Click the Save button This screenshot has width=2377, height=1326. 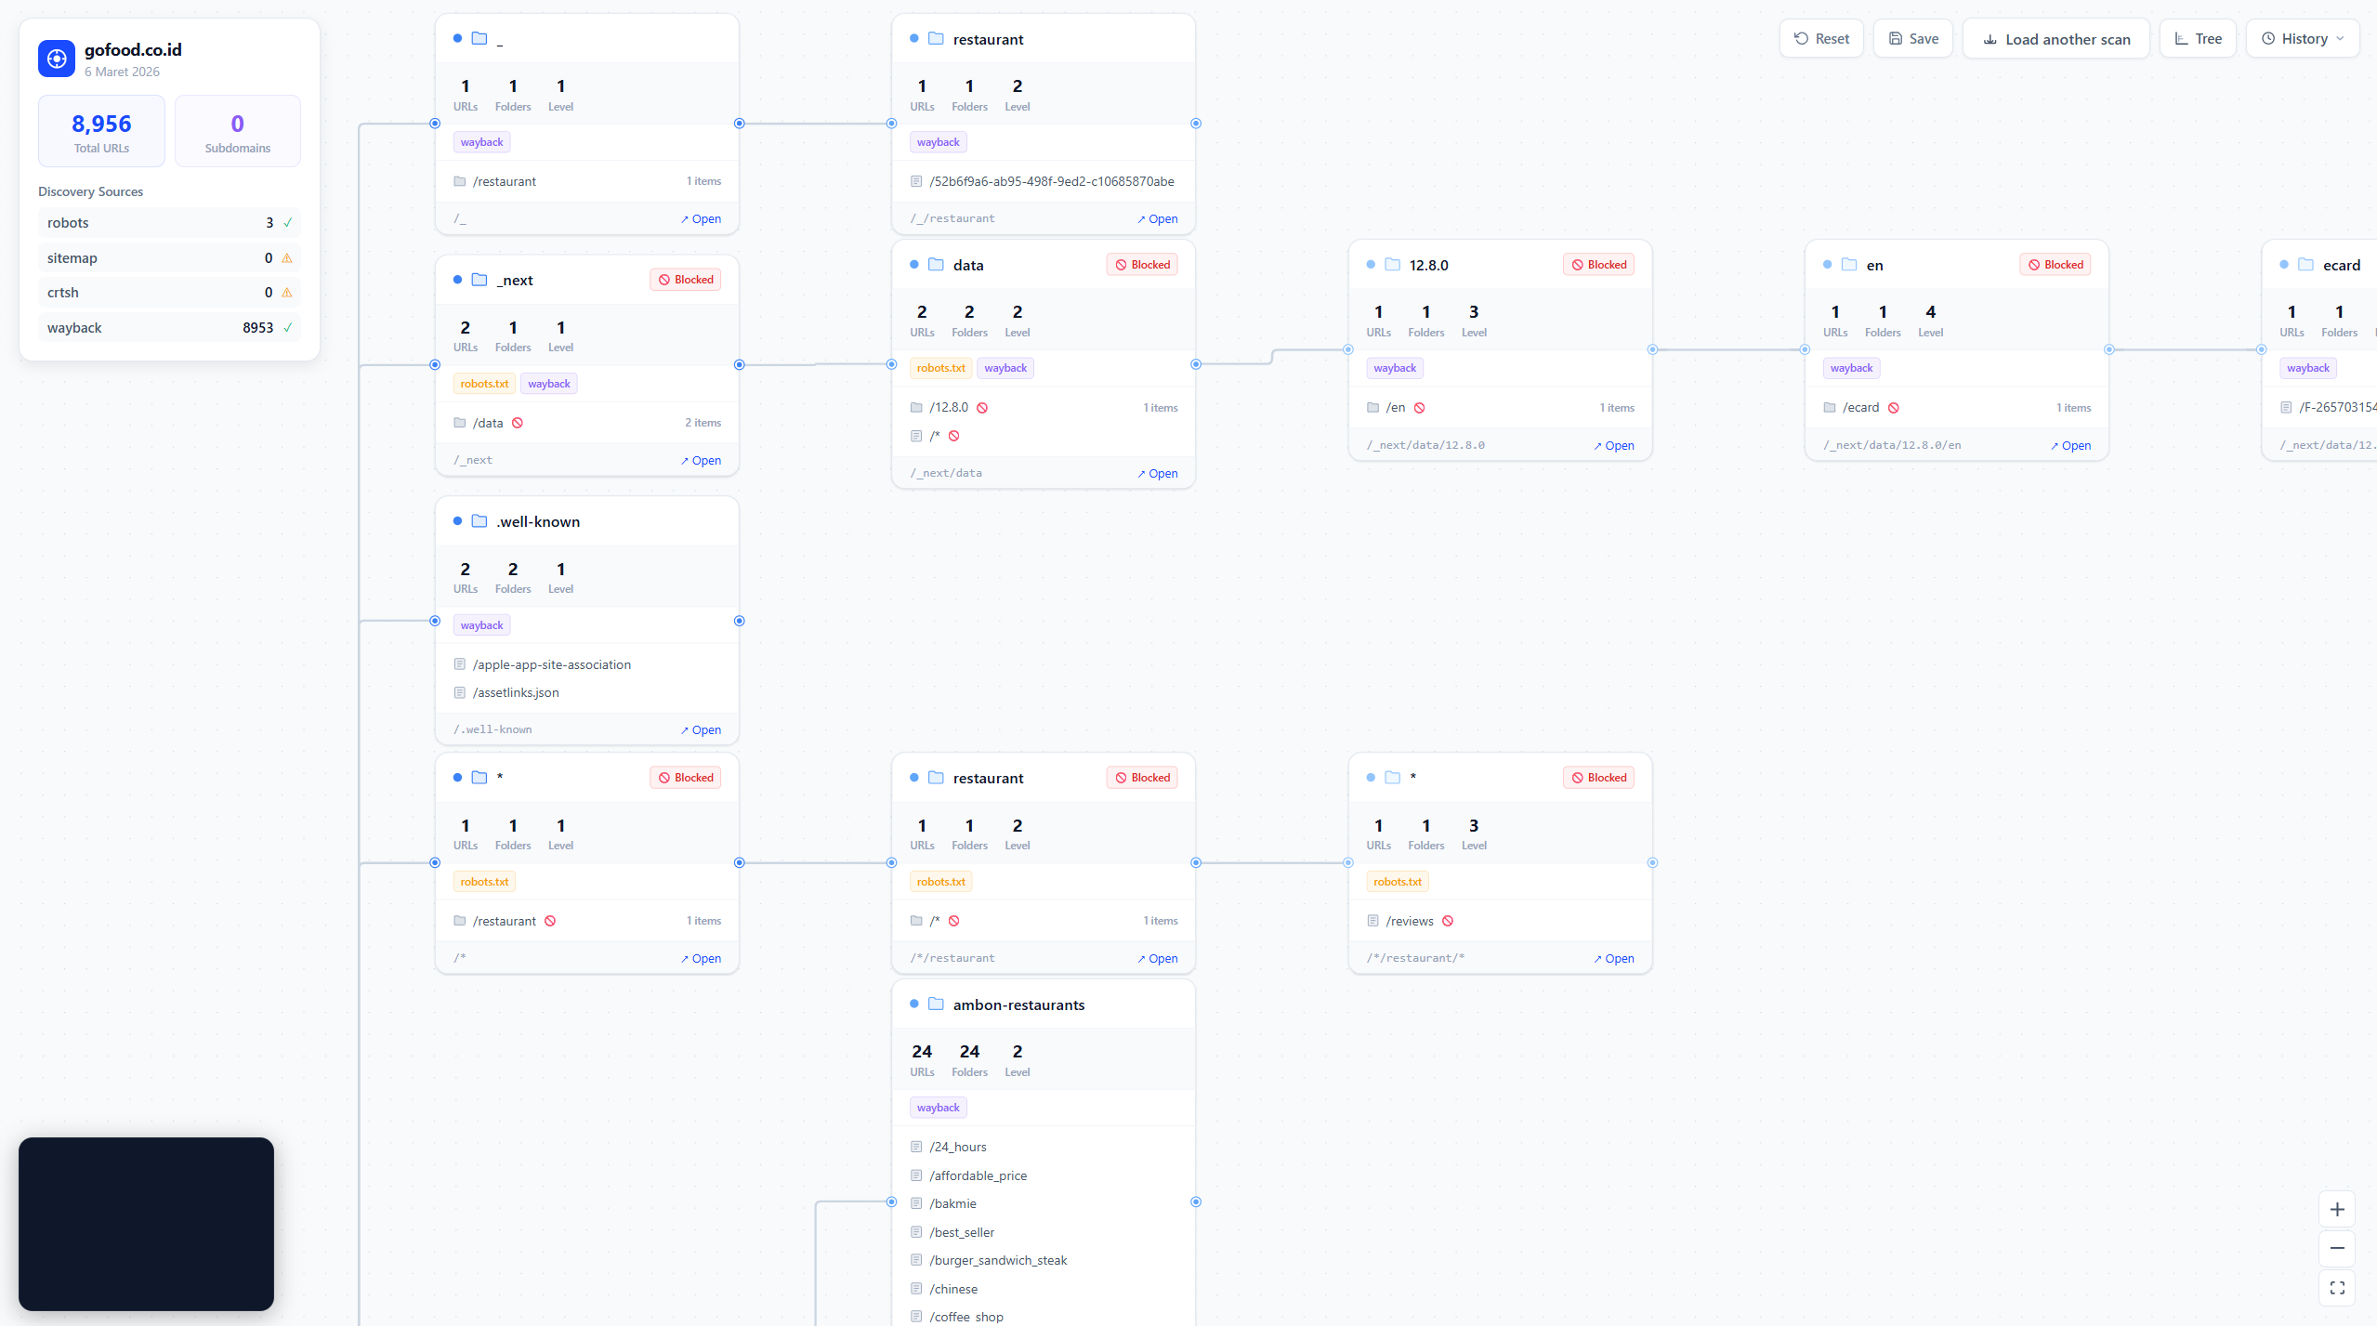pyautogui.click(x=1913, y=38)
